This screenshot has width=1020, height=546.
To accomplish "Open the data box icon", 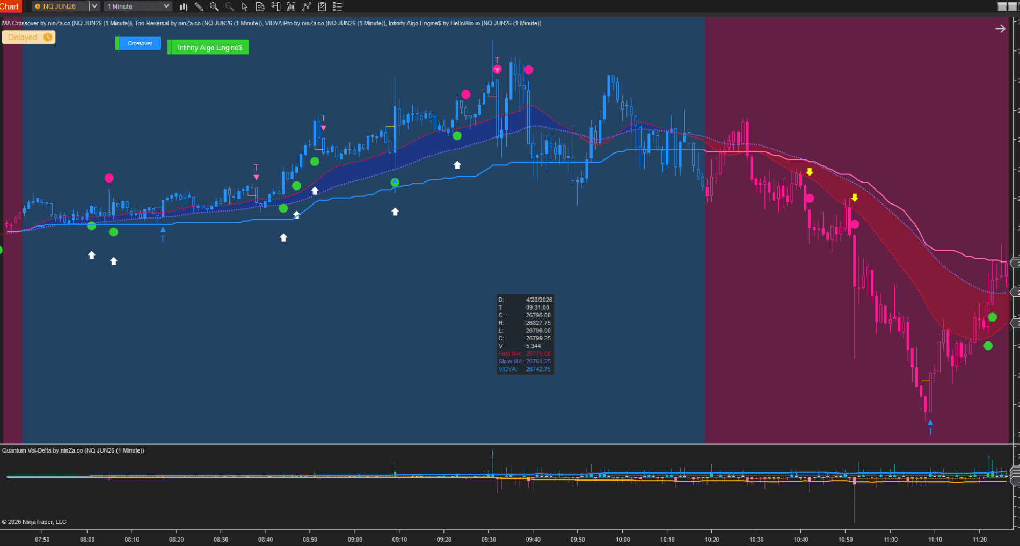I will click(x=260, y=6).
